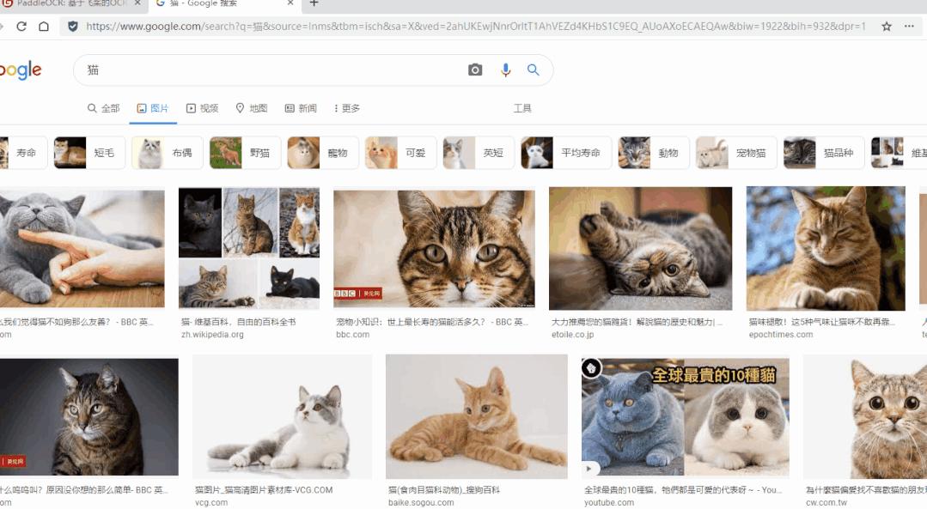Filter by the 猫品种 chip
This screenshot has height=509, width=927.
point(824,153)
